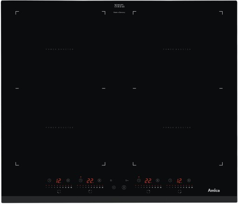This screenshot has width=238, height=204.
Task: Toggle the circled icon right of left 22 display
Action: [x=99, y=180]
